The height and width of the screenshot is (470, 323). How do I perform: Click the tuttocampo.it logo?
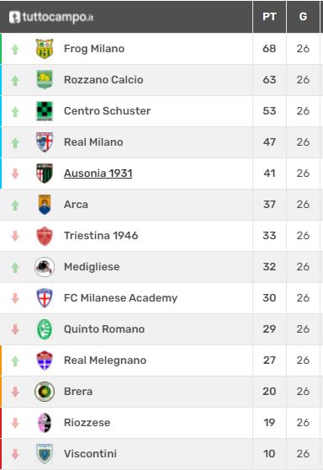51,17
